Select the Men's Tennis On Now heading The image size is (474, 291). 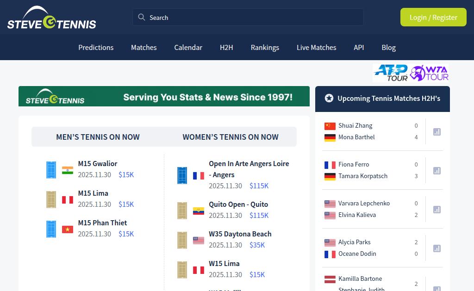(98, 137)
